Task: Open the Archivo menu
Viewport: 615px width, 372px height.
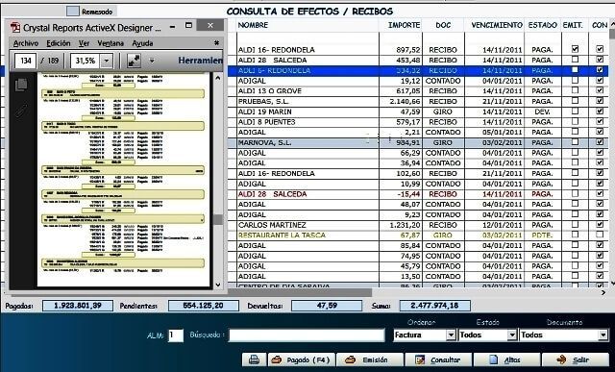Action: tap(26, 43)
